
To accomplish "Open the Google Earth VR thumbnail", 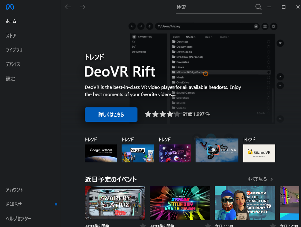I will [101, 153].
